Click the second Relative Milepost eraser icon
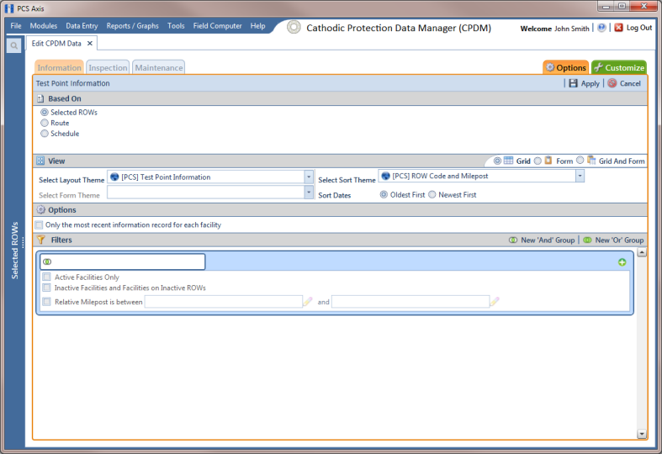 (495, 302)
